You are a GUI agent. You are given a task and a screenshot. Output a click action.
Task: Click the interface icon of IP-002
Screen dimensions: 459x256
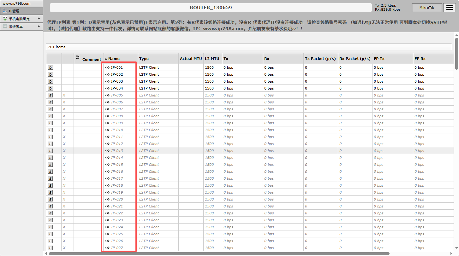pos(107,74)
